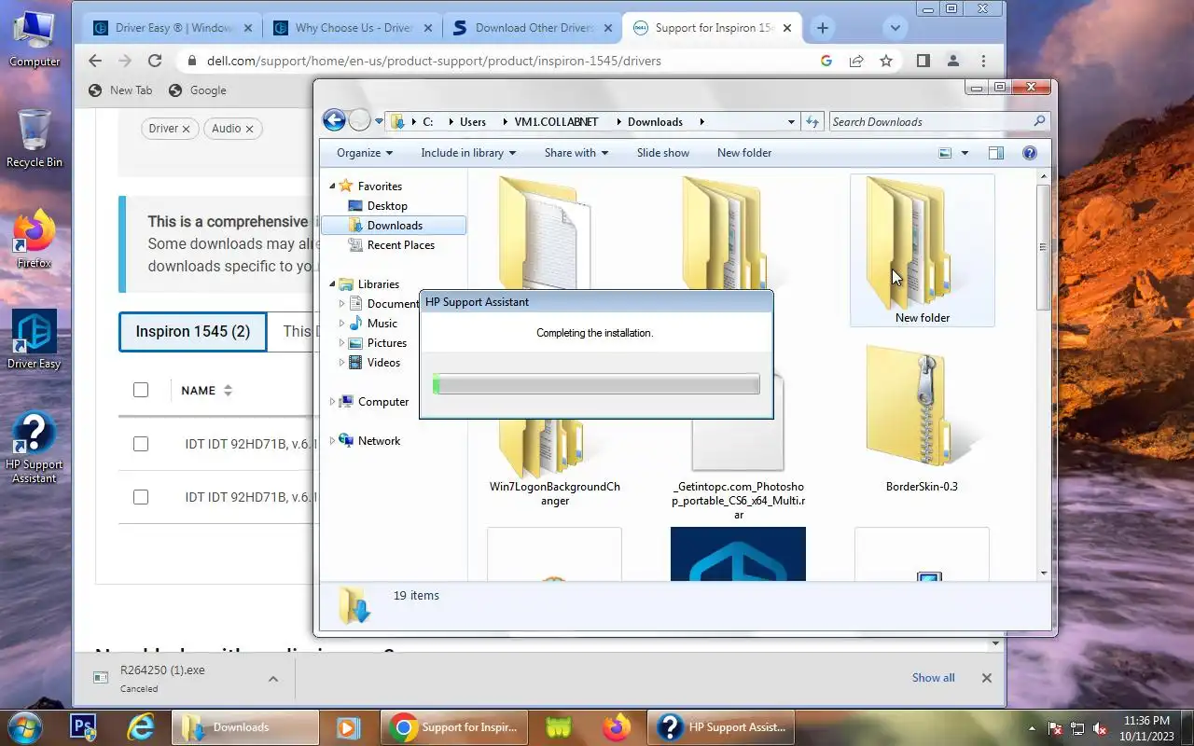
Task: Click Chrome back navigation arrow
Action: pos(95,61)
